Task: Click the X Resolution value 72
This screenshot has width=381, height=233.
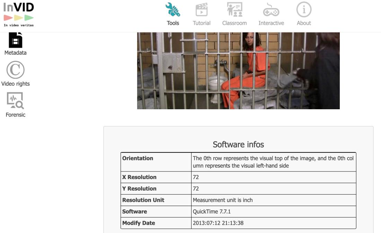Action: pos(196,177)
